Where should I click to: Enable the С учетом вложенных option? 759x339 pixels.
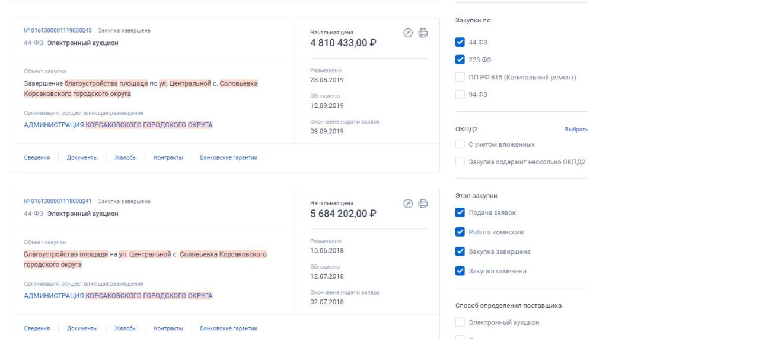[460, 144]
